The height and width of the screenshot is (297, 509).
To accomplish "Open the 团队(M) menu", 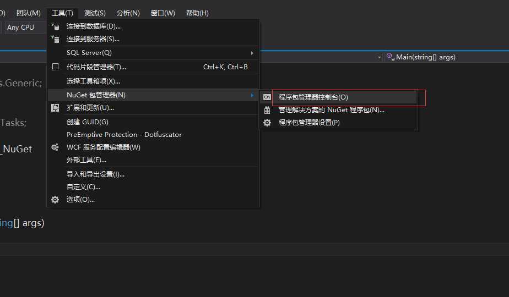I will [x=29, y=13].
